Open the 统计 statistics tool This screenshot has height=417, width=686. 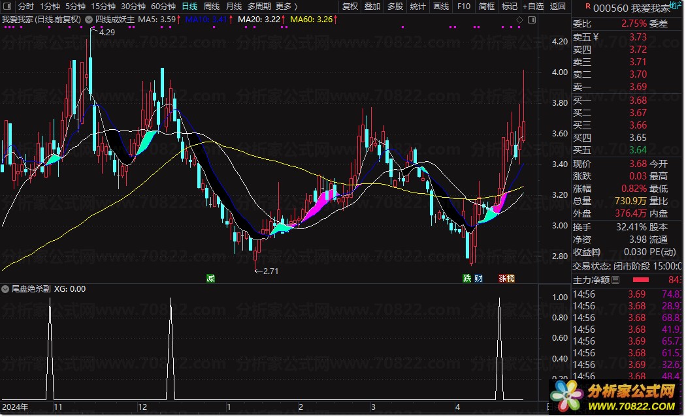click(418, 6)
